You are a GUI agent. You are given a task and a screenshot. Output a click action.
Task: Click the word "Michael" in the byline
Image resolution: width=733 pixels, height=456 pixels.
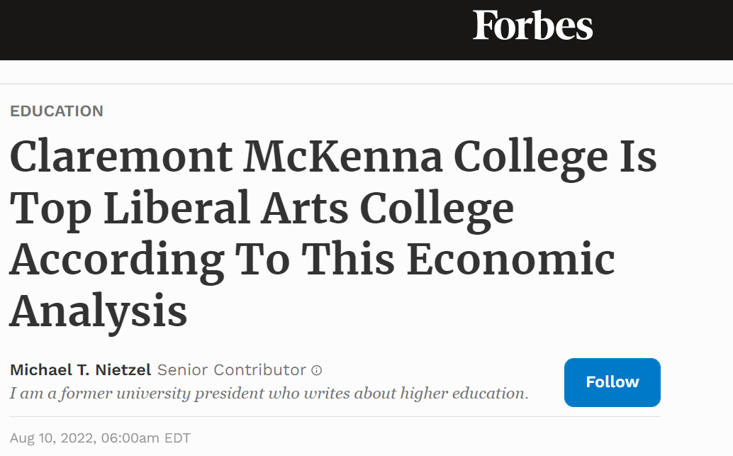(37, 370)
